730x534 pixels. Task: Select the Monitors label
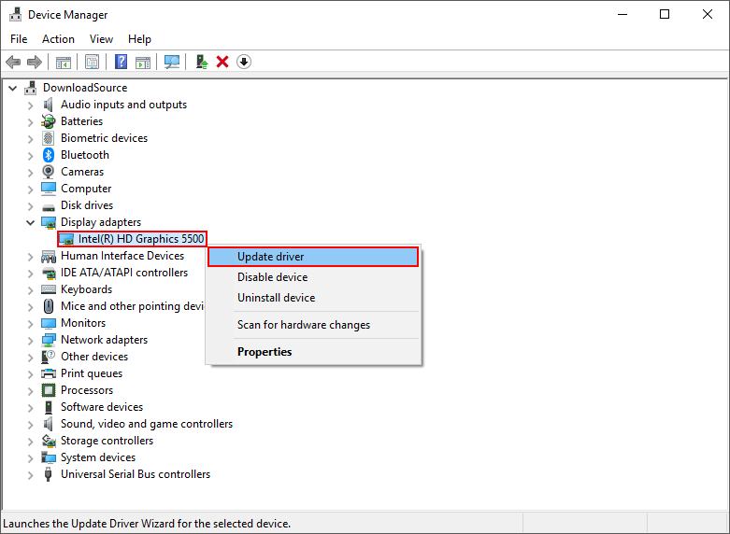point(83,323)
